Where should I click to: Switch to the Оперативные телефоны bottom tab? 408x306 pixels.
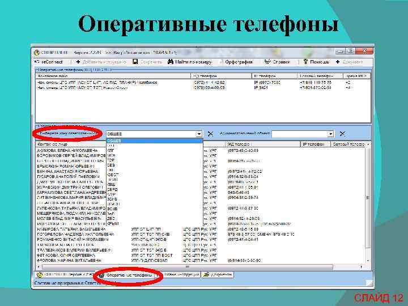point(126,275)
